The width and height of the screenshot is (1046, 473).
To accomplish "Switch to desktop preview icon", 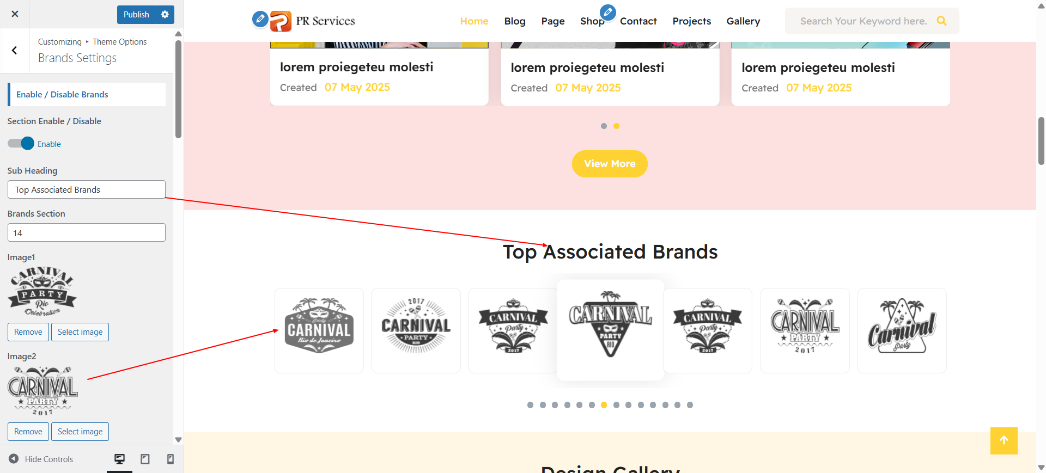I will pyautogui.click(x=119, y=459).
